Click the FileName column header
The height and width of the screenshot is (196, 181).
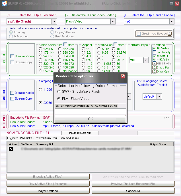coord(26,144)
